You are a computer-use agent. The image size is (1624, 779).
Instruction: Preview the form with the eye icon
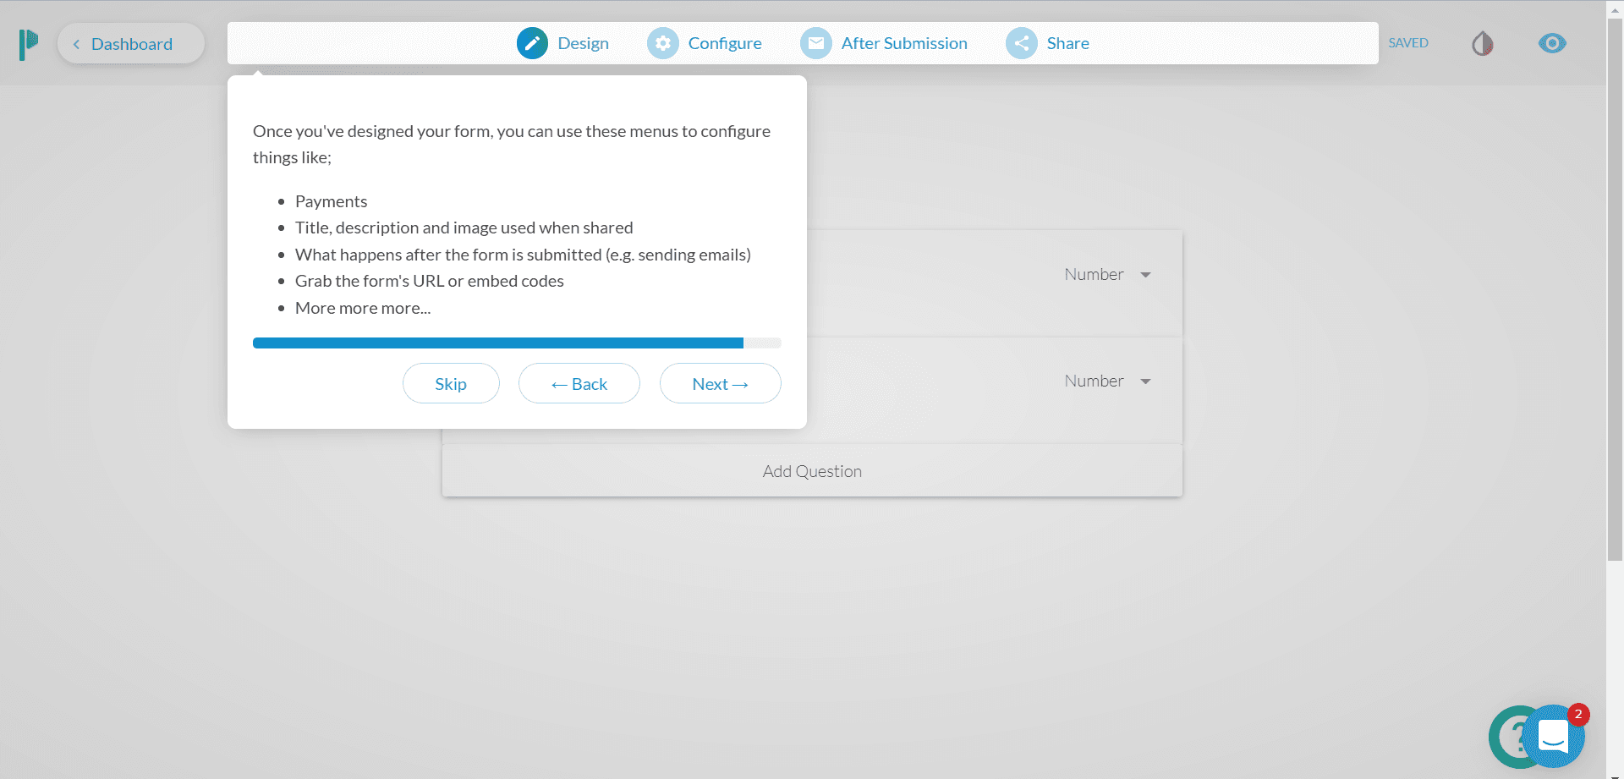[x=1552, y=43]
